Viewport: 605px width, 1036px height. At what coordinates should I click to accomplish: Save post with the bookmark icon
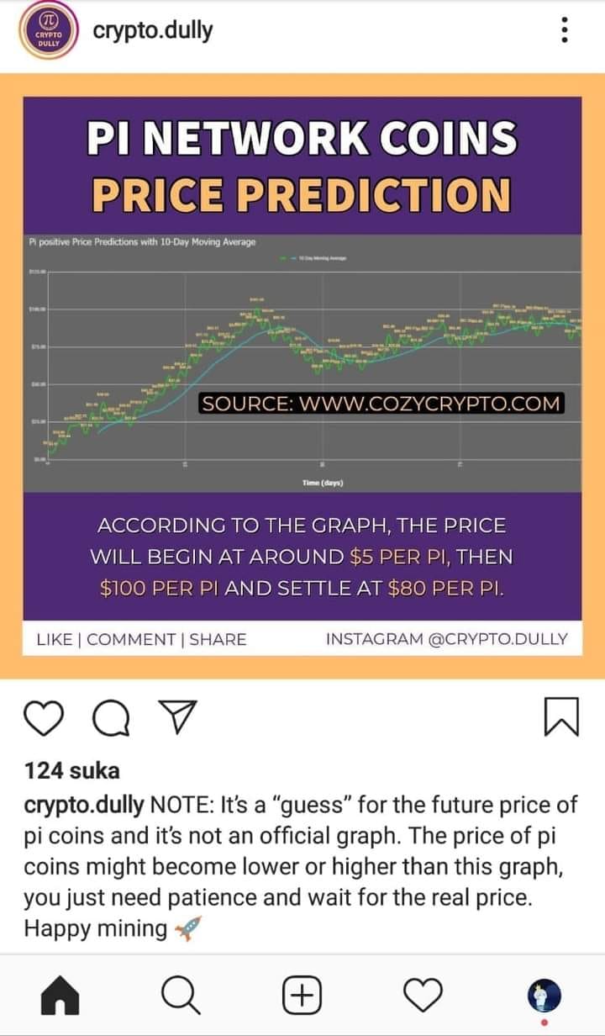click(561, 717)
